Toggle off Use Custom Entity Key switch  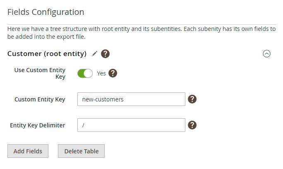pyautogui.click(x=85, y=73)
